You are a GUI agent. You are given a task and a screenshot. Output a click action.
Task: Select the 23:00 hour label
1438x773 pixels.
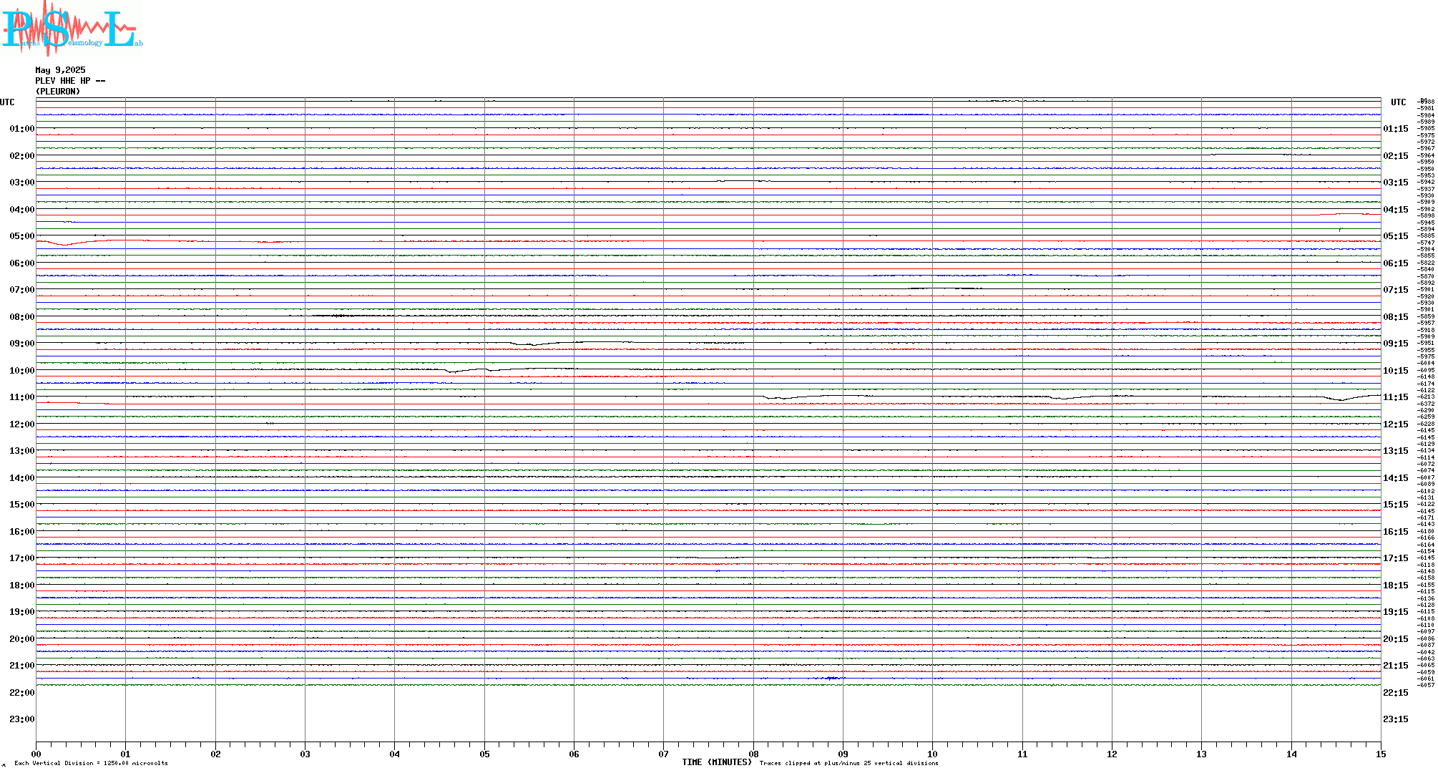click(x=22, y=719)
